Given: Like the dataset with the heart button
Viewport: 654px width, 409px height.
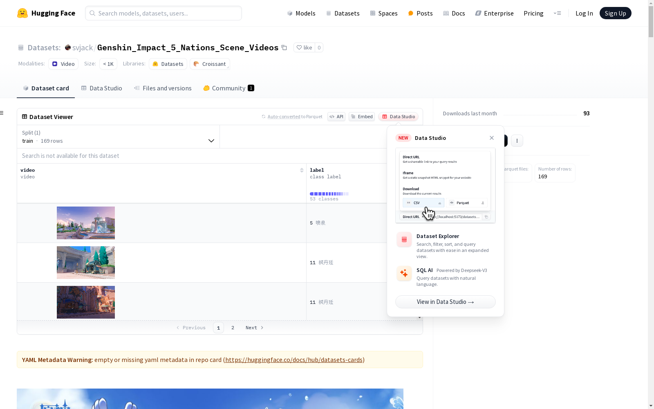Looking at the screenshot, I should tap(304, 47).
